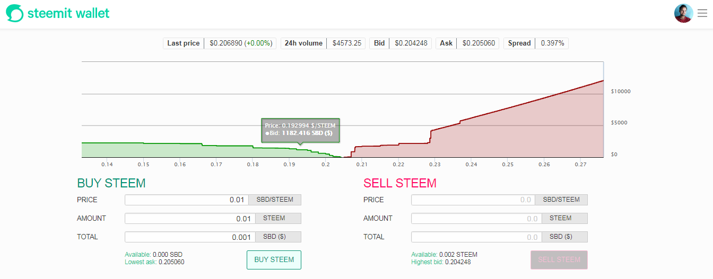Click the SBD ($) unit label under Sell Steem

[564, 237]
